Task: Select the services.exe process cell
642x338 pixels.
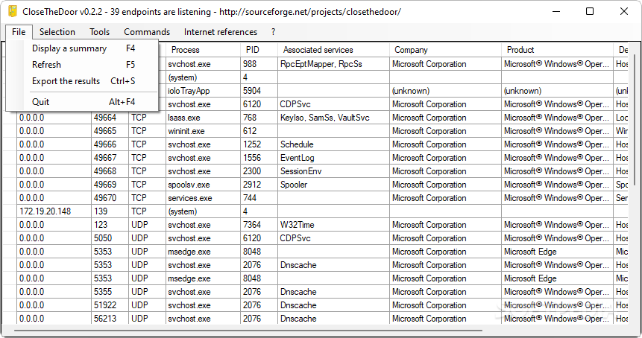Action: [x=203, y=198]
